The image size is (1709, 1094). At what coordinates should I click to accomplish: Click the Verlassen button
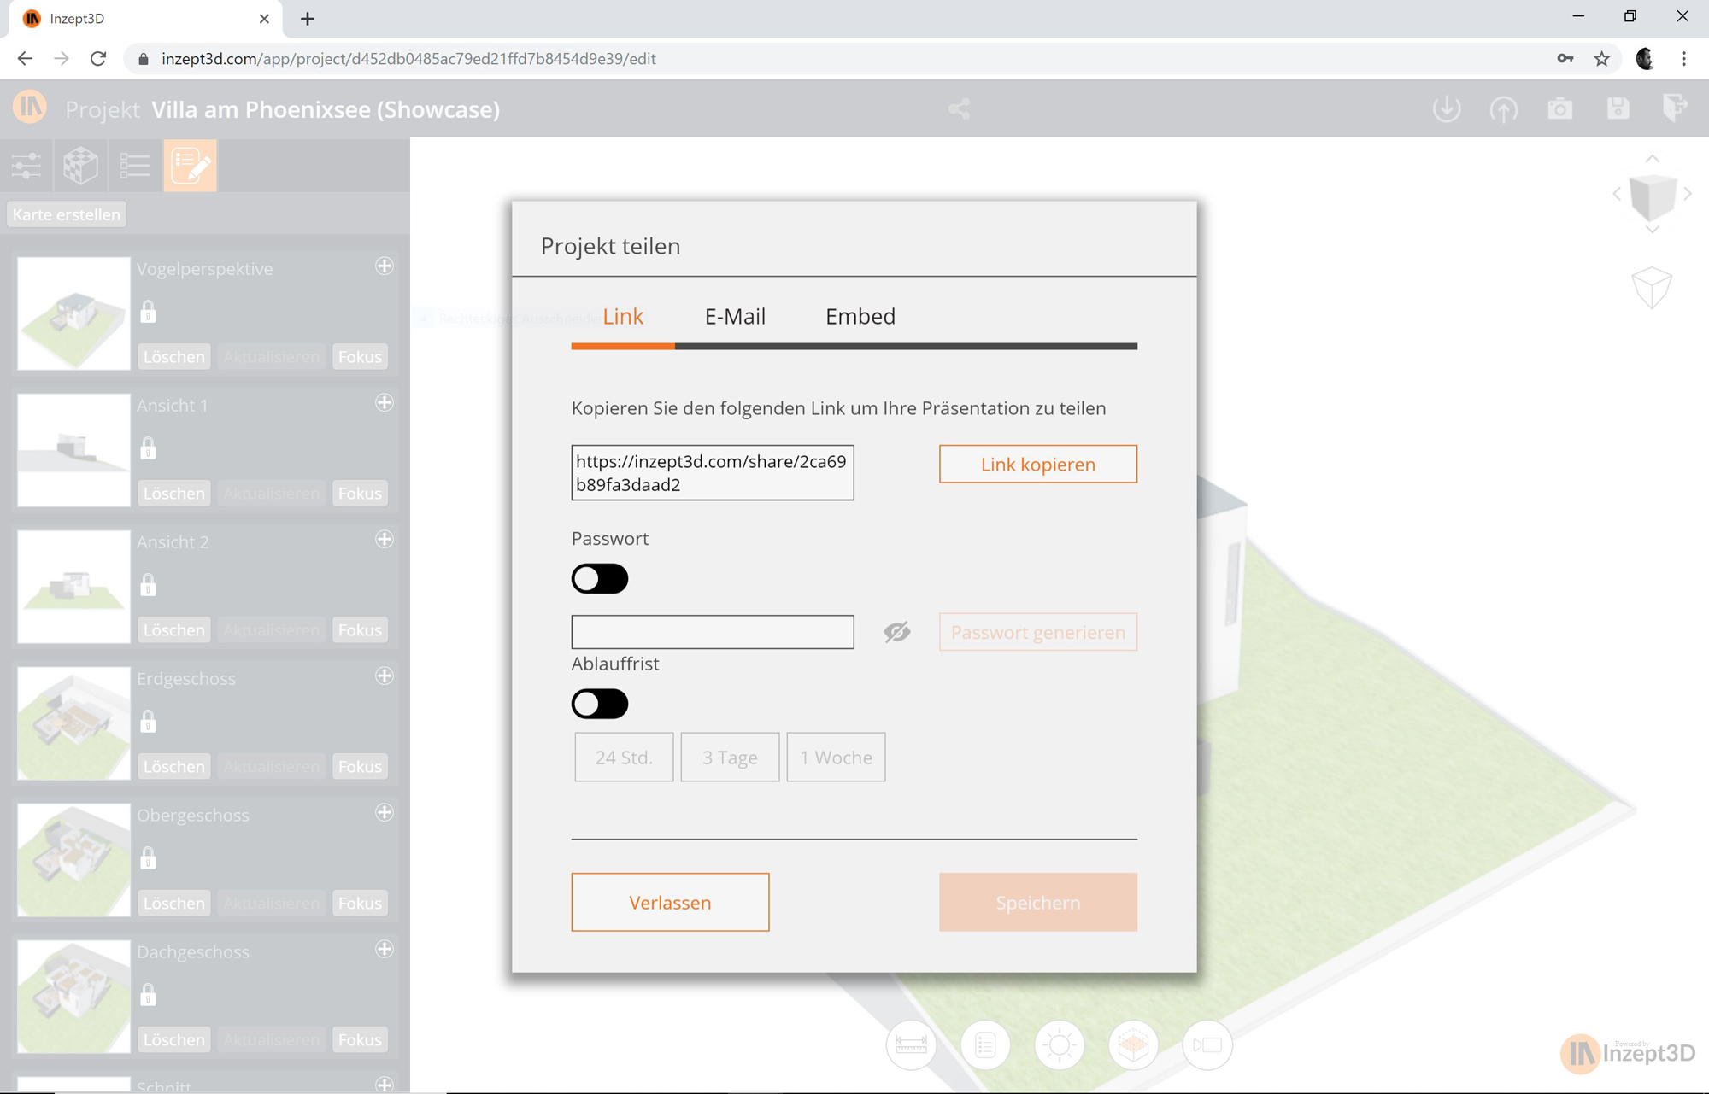click(x=670, y=902)
